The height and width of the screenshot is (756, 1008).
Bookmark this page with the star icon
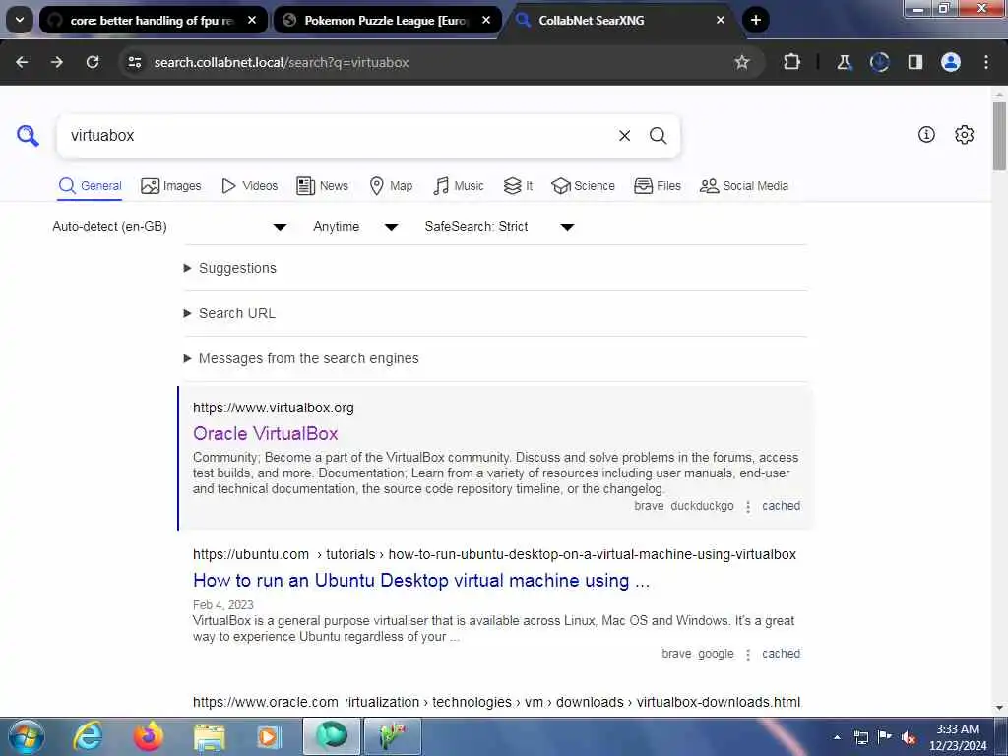click(742, 62)
